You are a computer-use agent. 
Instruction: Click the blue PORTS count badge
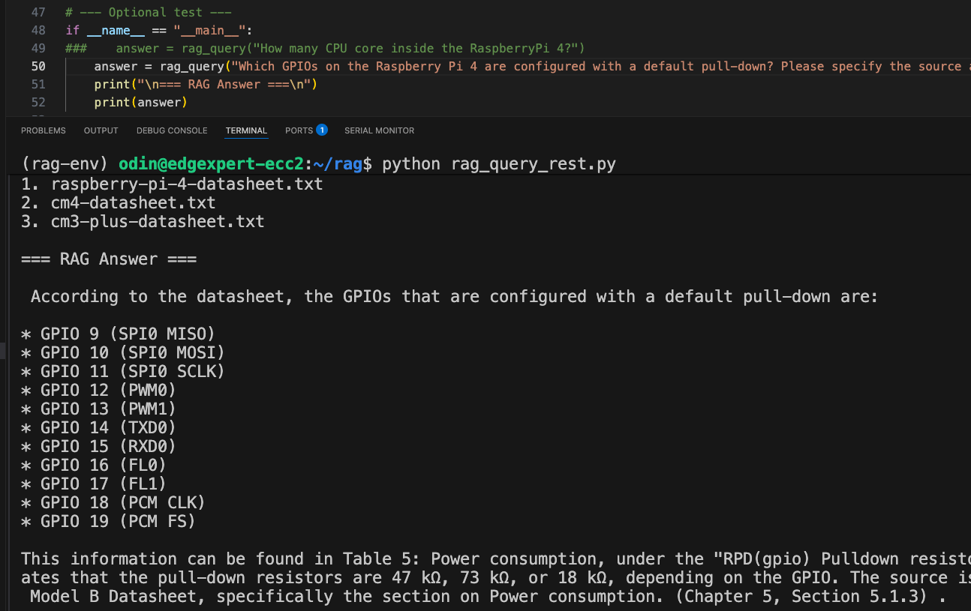pos(322,130)
